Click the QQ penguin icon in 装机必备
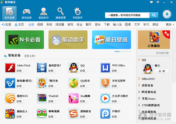 click(73, 68)
